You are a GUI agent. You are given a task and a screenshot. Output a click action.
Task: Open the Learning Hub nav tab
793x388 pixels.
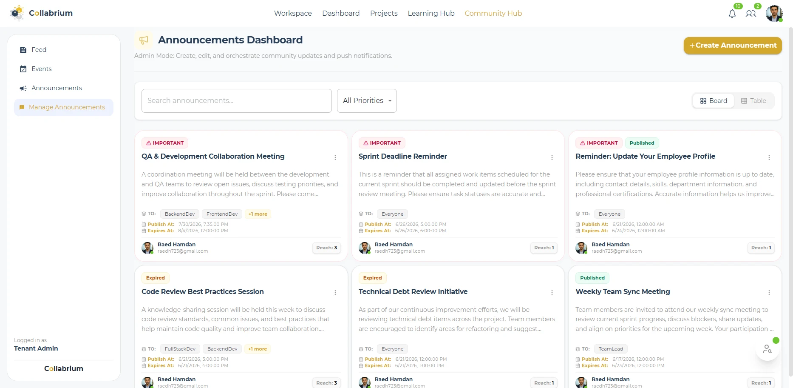pos(431,13)
